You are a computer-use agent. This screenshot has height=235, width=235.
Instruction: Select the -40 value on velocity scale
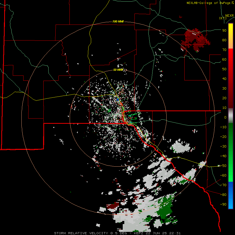click(223, 156)
